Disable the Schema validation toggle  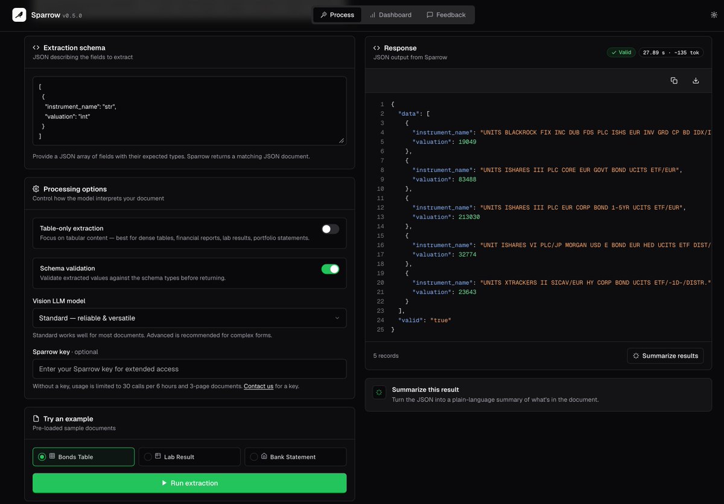[x=330, y=269]
